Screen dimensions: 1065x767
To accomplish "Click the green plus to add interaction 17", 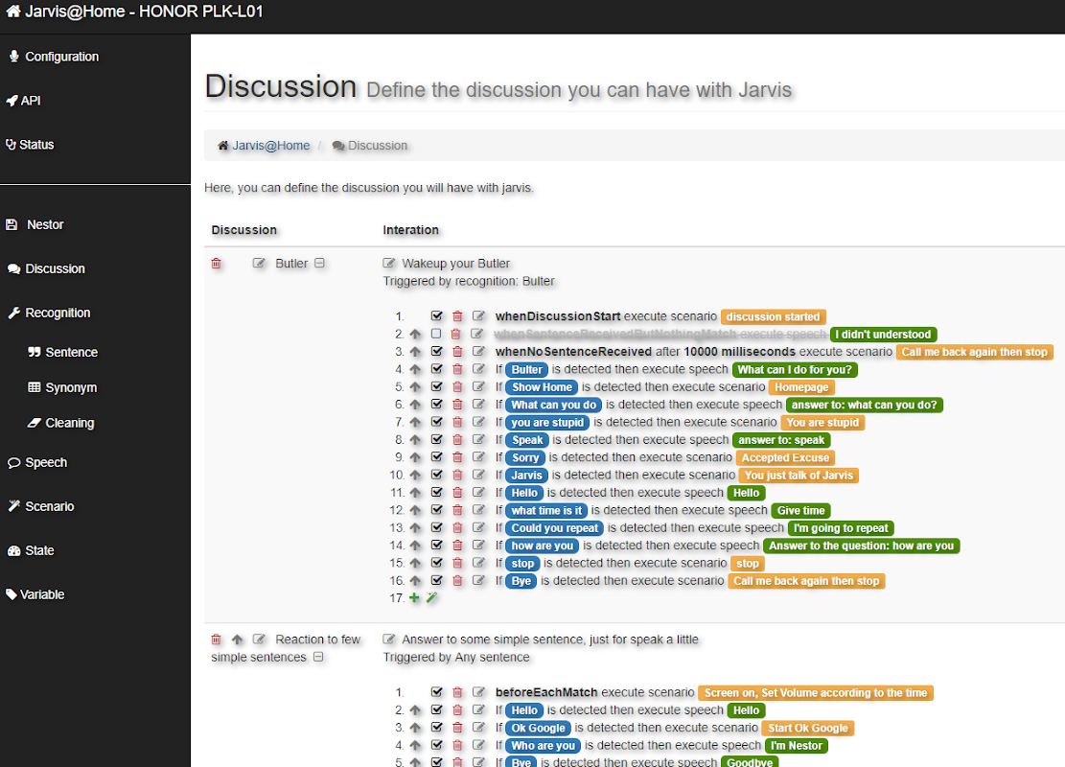I will pyautogui.click(x=414, y=598).
